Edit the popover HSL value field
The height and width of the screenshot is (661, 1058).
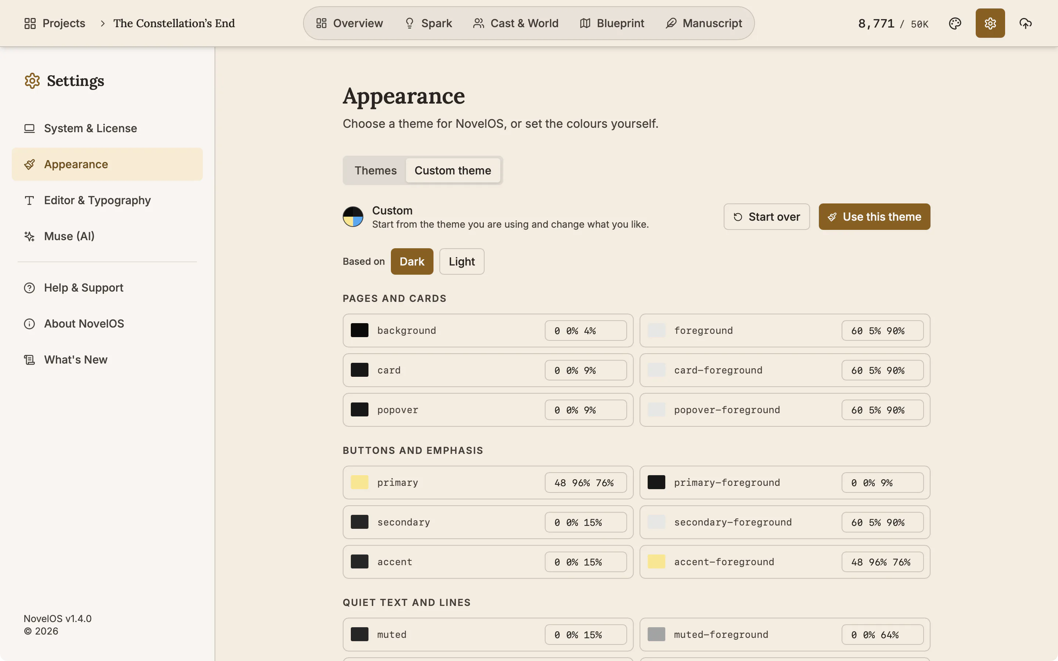tap(586, 410)
